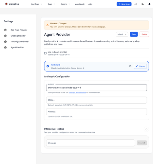
Task: Select Multilingual Provider in settings
Action: pyautogui.click(x=20, y=42)
